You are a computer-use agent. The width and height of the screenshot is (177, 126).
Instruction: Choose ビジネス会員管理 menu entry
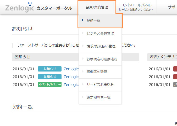tap(100, 33)
